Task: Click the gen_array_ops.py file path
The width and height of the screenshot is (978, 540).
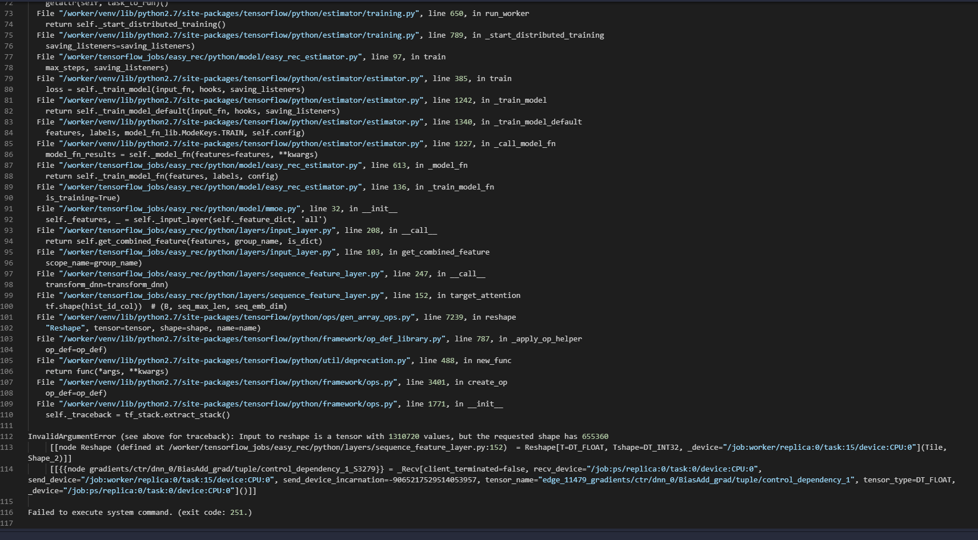Action: click(237, 317)
